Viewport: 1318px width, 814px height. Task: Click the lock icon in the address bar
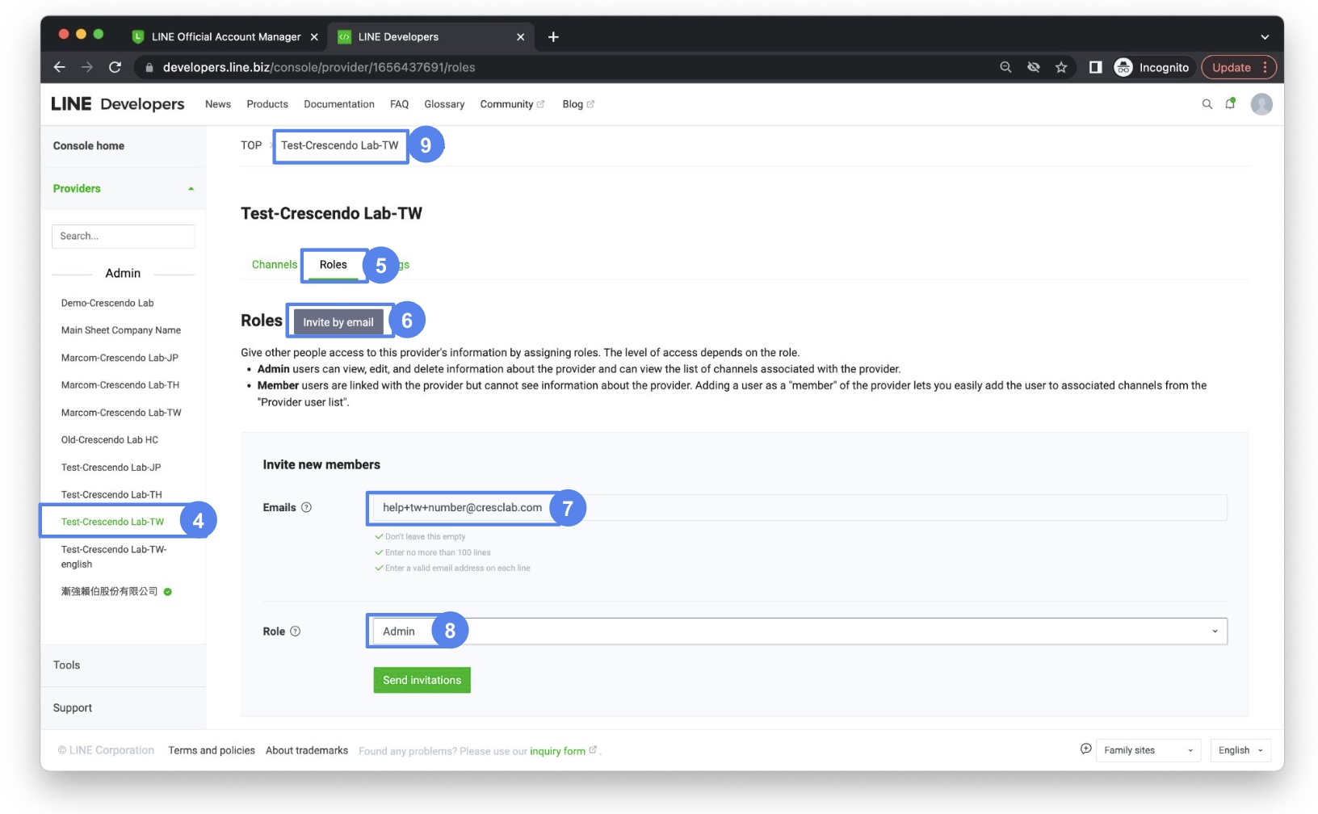coord(149,67)
